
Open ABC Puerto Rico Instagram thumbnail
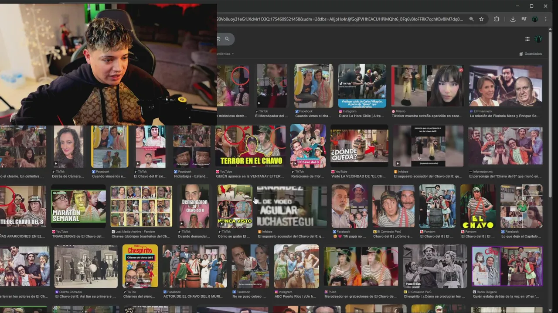point(296,266)
